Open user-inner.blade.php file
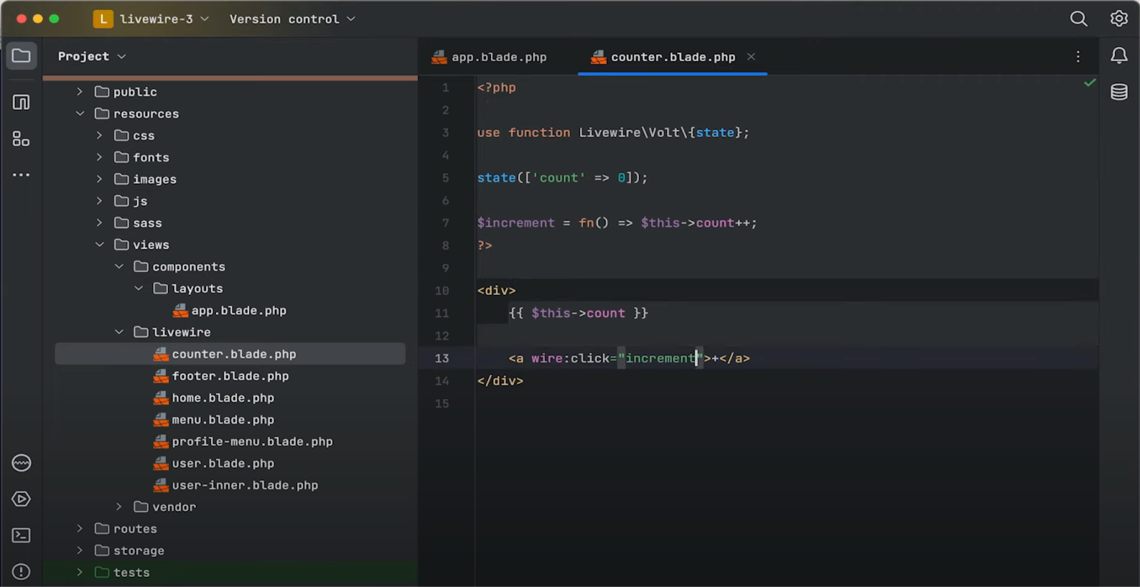1140x587 pixels. tap(237, 485)
